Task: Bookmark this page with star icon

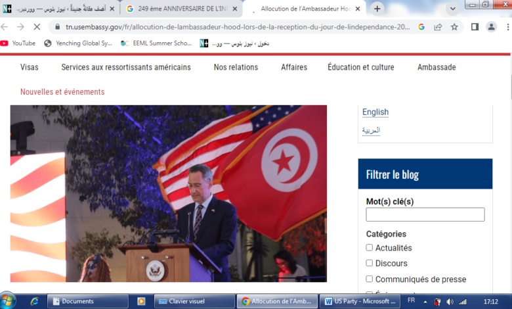Action: (x=454, y=27)
